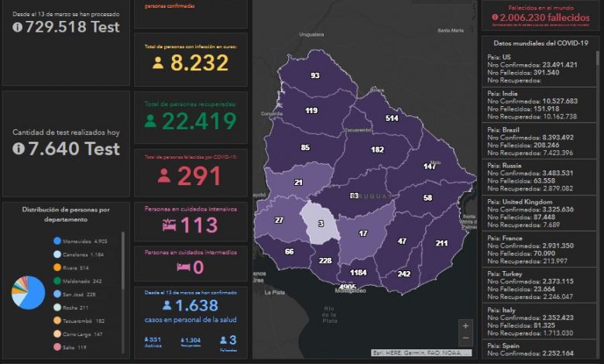Click the intensive care bed icon
Viewport: 604px width, 364px height.
(169, 225)
